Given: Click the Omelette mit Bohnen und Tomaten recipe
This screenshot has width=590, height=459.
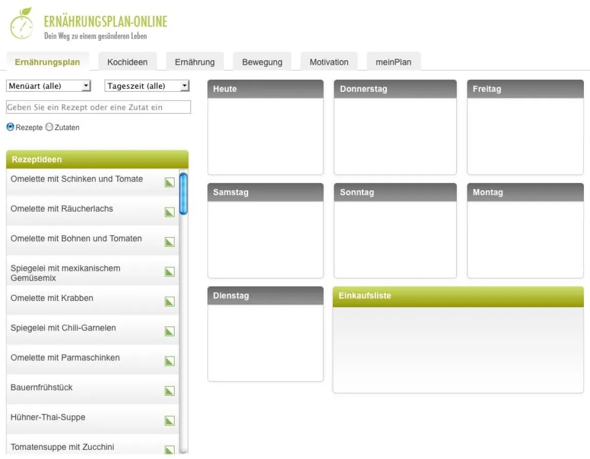Looking at the screenshot, I should point(76,239).
